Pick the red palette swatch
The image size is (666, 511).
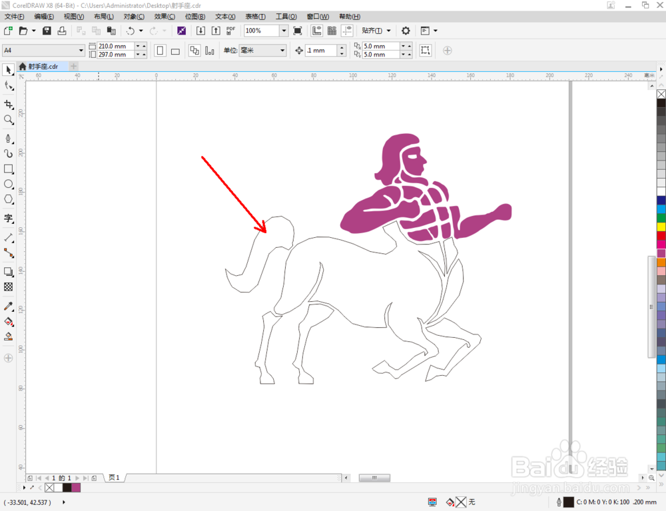(661, 236)
